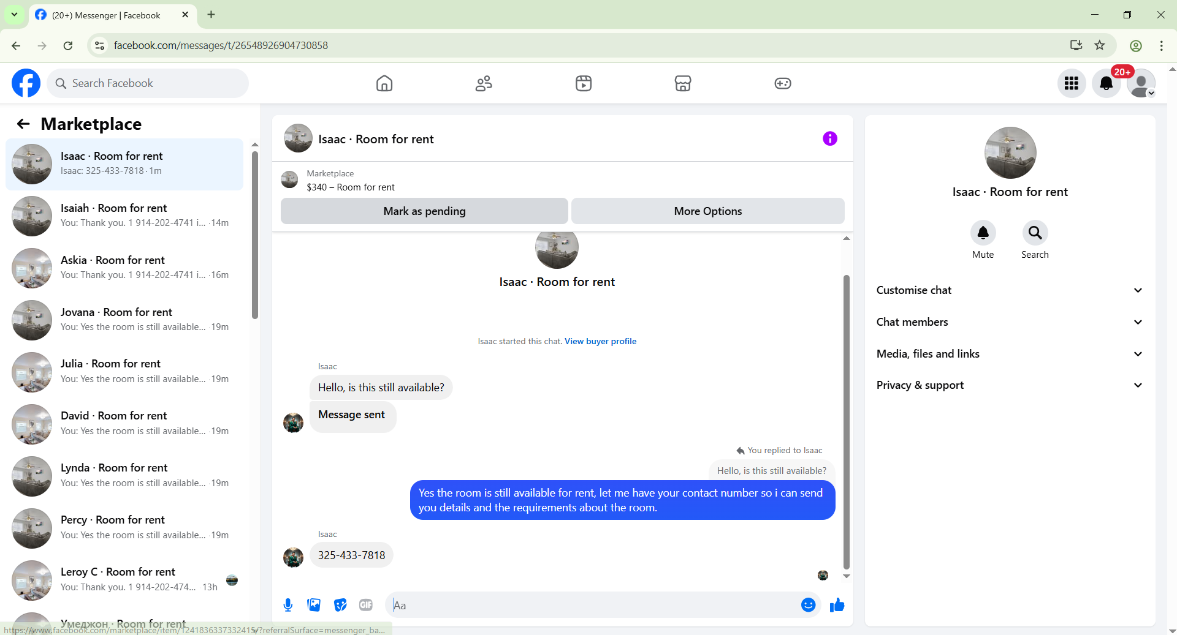
Task: Expand Privacy & support section
Action: 1010,385
